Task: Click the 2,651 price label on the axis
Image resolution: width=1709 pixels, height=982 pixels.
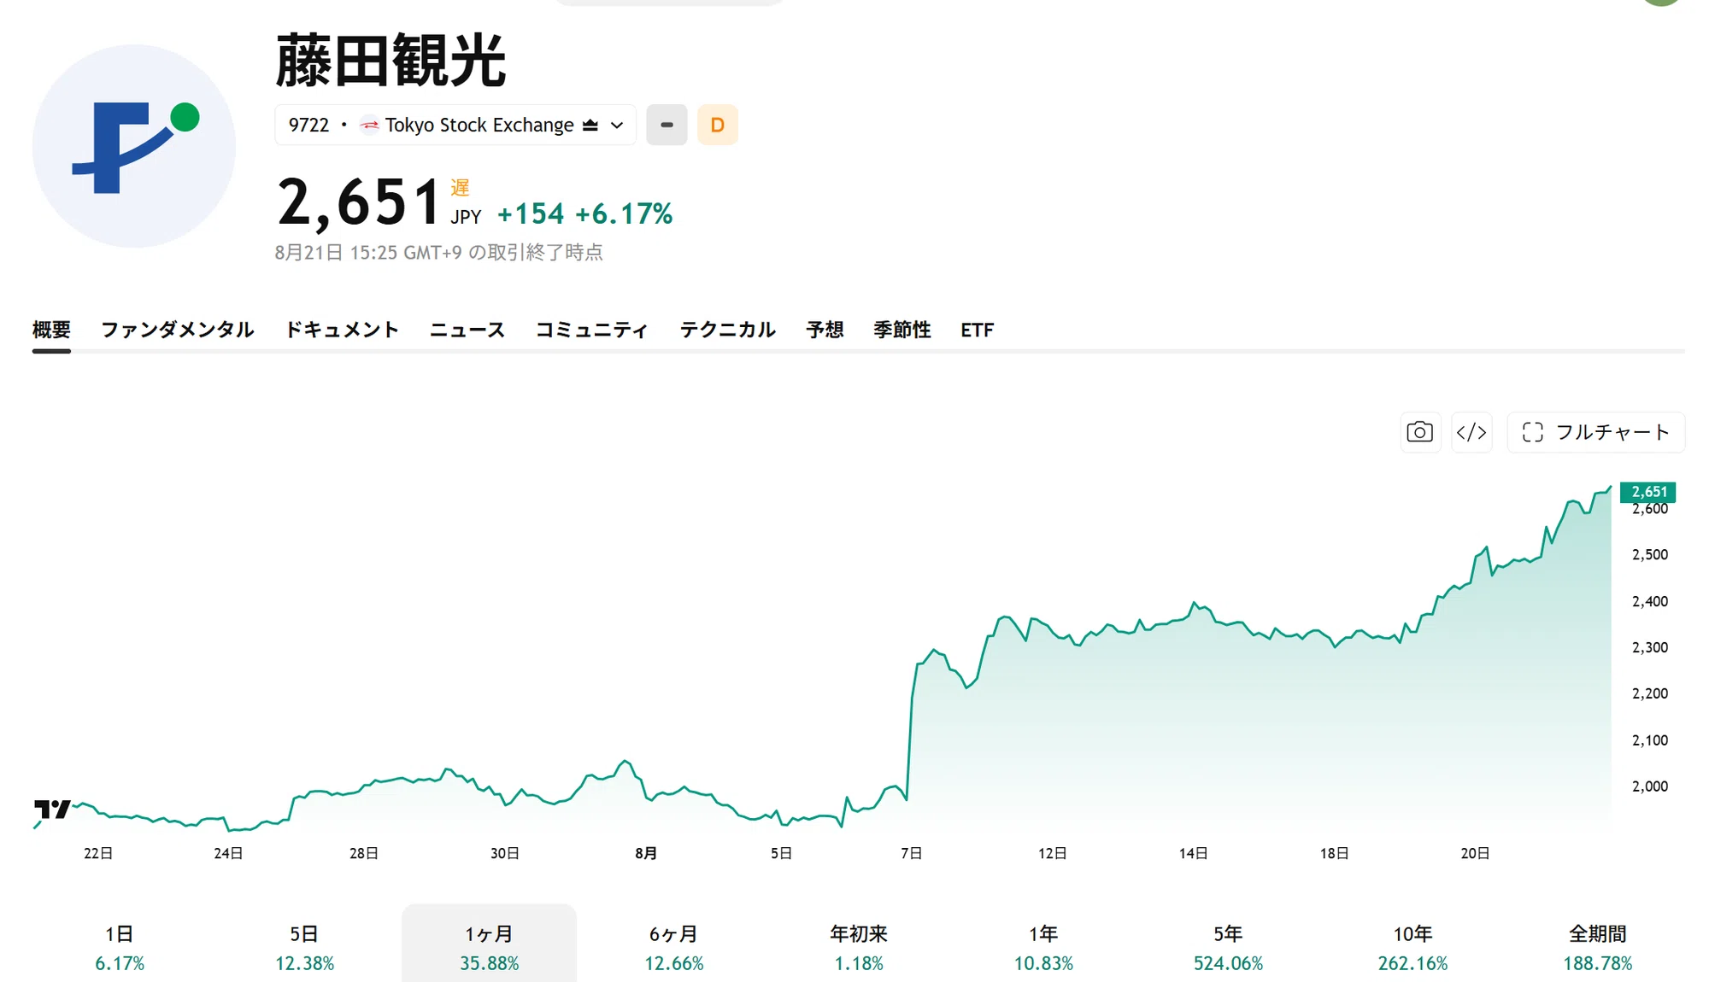Action: 1647,491
